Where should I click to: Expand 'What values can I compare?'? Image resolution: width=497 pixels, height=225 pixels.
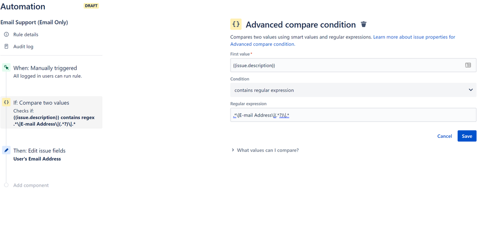click(267, 150)
